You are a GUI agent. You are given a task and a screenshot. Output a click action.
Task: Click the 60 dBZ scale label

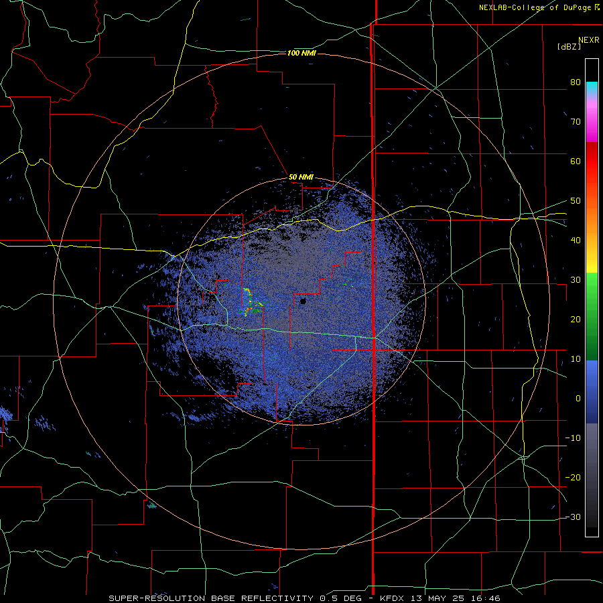tap(576, 161)
